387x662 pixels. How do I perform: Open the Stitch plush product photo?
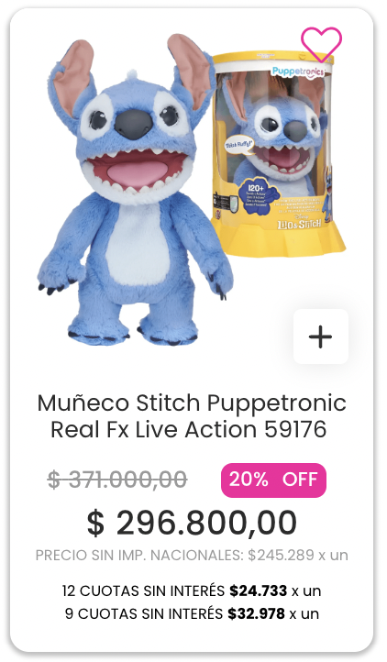pyautogui.click(x=134, y=189)
